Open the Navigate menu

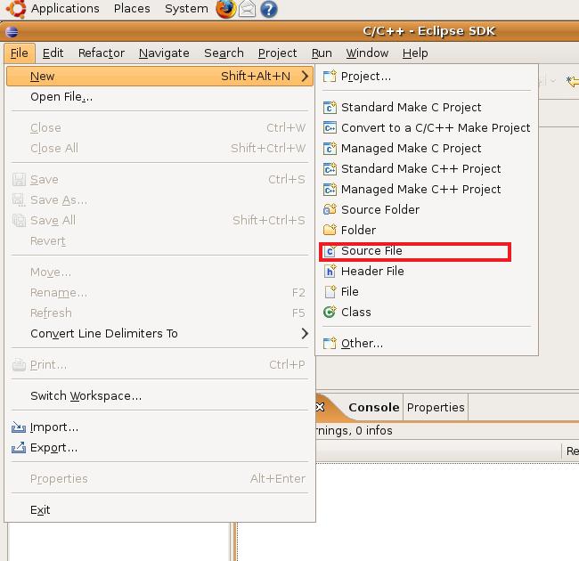pos(164,53)
